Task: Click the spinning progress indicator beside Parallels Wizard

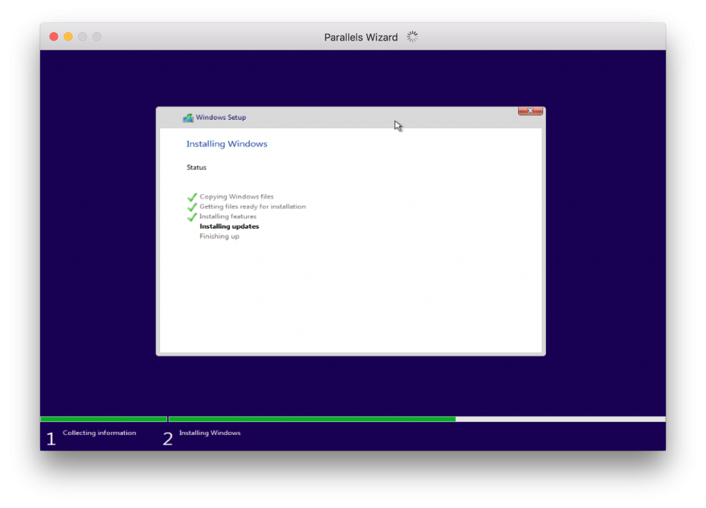Action: [x=412, y=36]
